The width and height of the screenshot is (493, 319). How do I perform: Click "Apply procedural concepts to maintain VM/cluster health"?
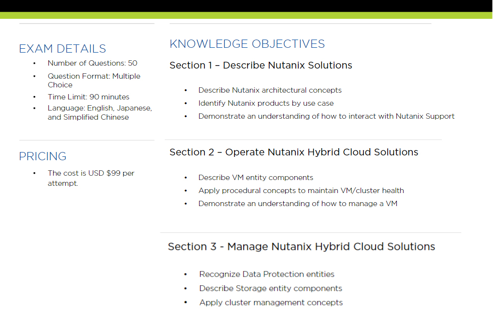301,191
